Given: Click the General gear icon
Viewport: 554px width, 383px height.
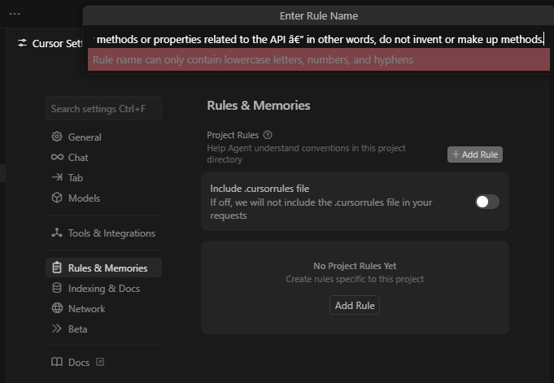Looking at the screenshot, I should (x=57, y=137).
